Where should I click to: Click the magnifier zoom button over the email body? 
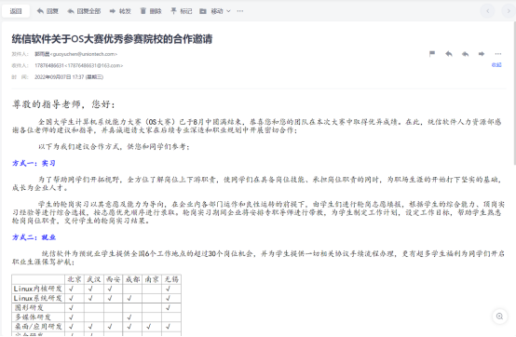499,317
